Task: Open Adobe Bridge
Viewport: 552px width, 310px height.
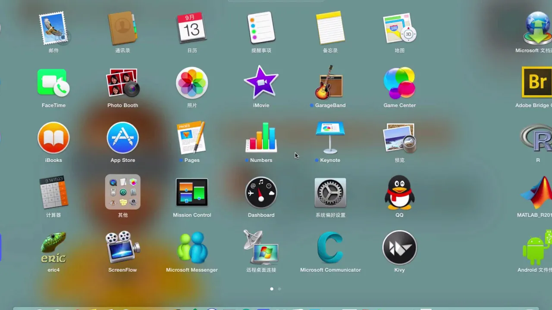Action: click(537, 83)
